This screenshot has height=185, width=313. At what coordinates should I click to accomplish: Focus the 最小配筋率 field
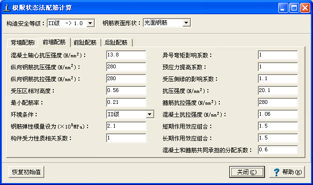click(126, 102)
